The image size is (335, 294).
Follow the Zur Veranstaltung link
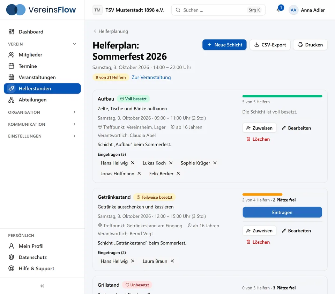tap(151, 78)
